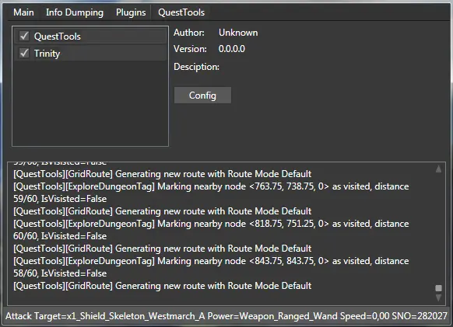The width and height of the screenshot is (453, 327).
Task: Uncheck the QuestTools plugin checkbox
Action: 24,36
